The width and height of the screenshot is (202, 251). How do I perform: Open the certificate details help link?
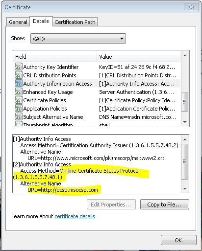[75, 216]
